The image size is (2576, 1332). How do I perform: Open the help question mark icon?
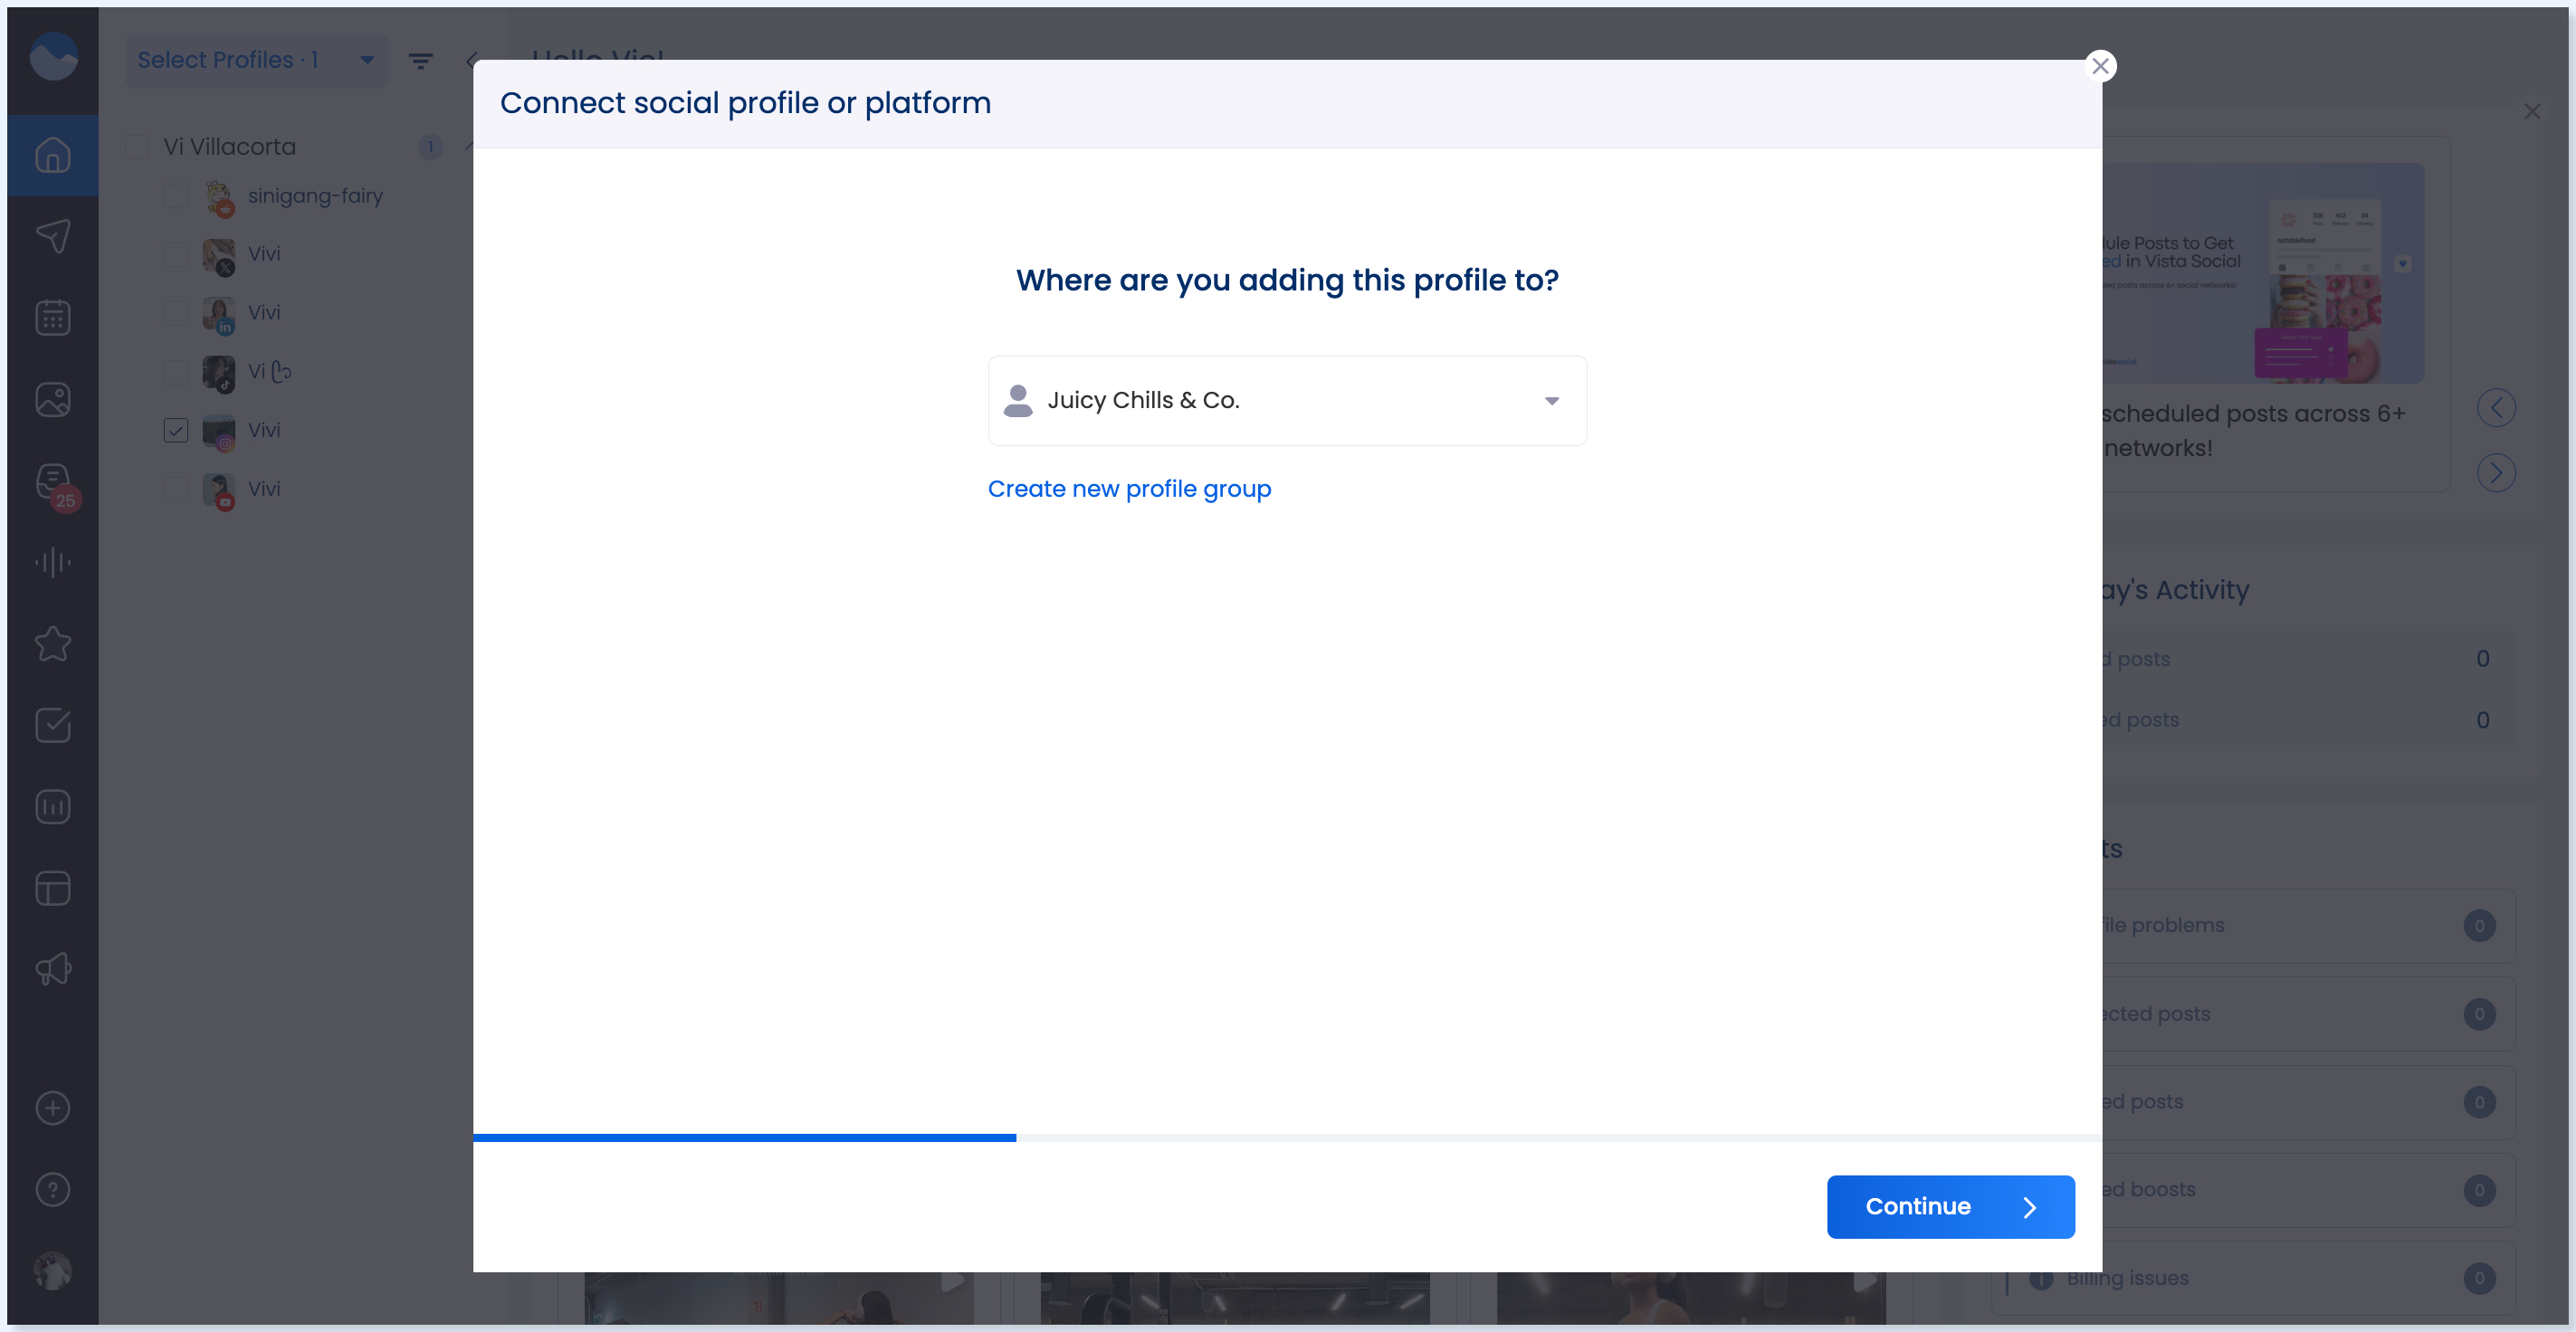pos(53,1190)
